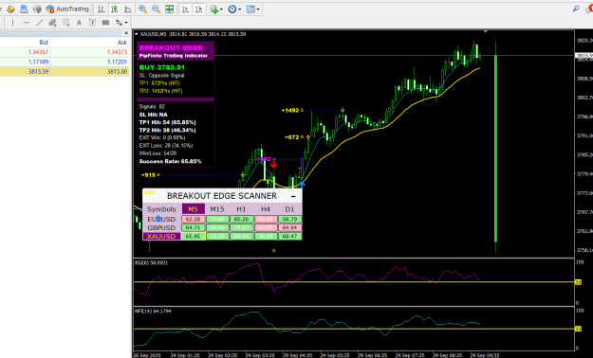Select the arrows drawing tool

[x=120, y=23]
